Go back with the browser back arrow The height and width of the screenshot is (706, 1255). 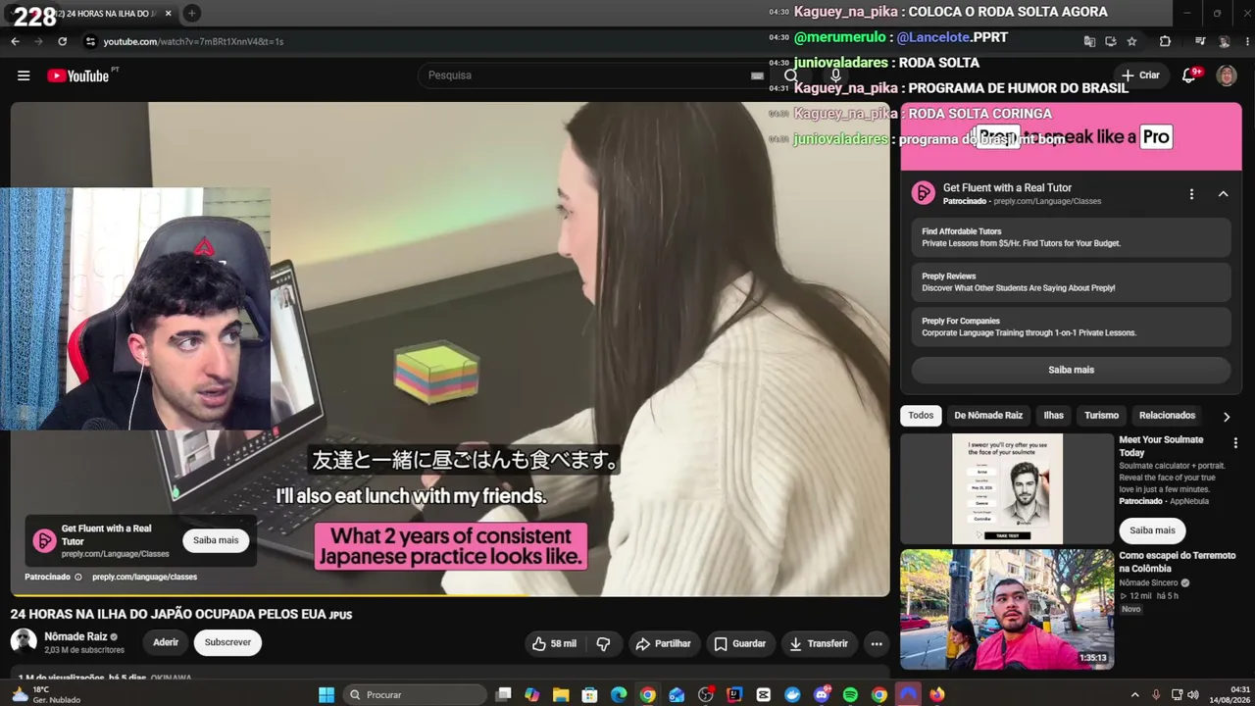(x=15, y=41)
